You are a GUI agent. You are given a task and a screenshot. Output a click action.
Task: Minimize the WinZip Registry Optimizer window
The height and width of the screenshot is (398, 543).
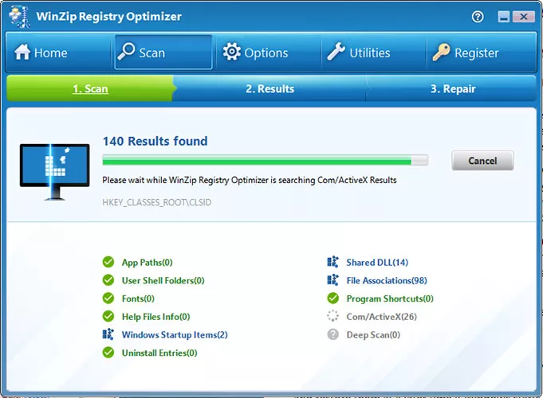pos(504,17)
